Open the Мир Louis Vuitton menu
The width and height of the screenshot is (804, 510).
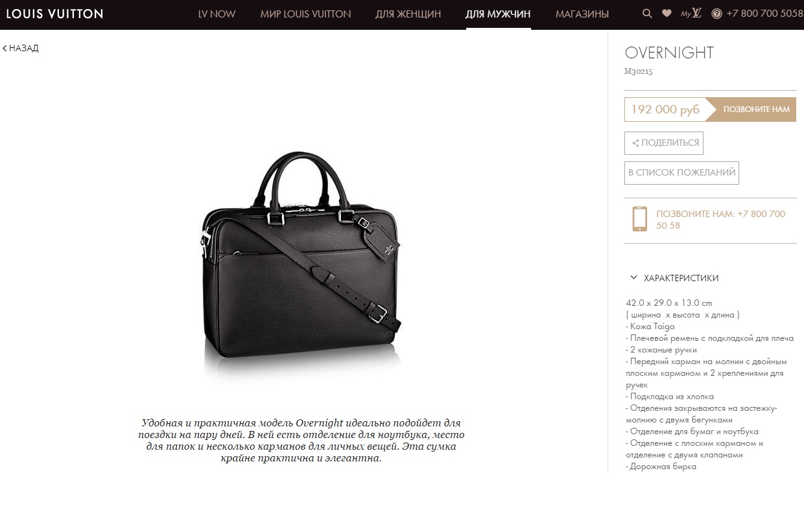coord(305,14)
